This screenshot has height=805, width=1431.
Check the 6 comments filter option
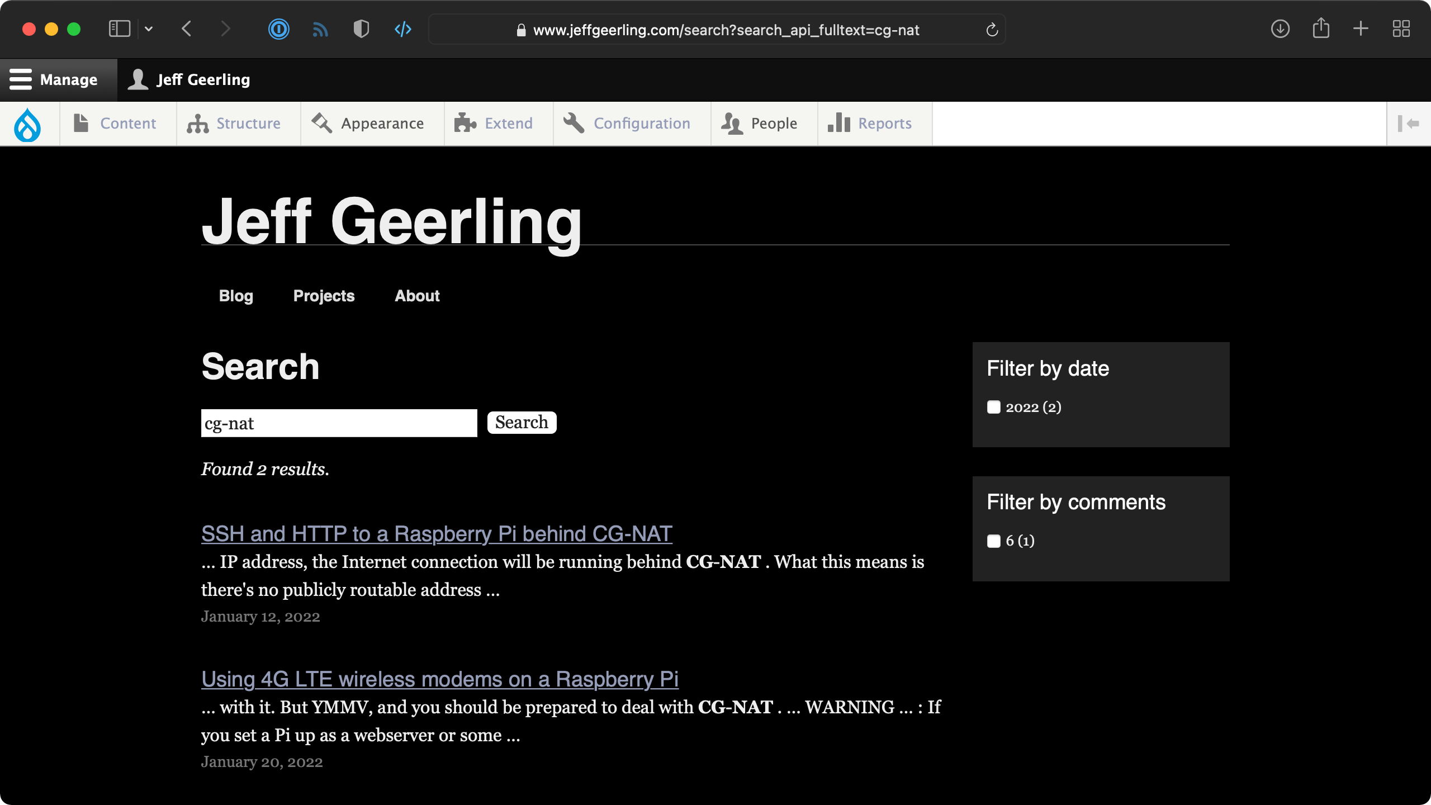993,541
